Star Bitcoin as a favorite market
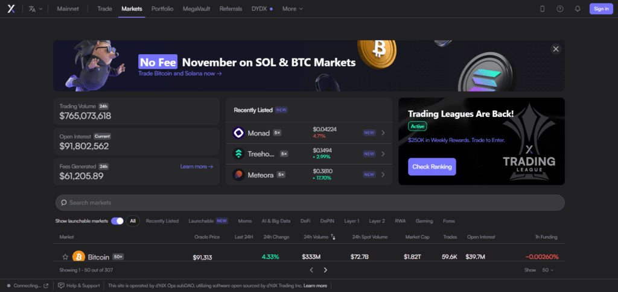 65,257
